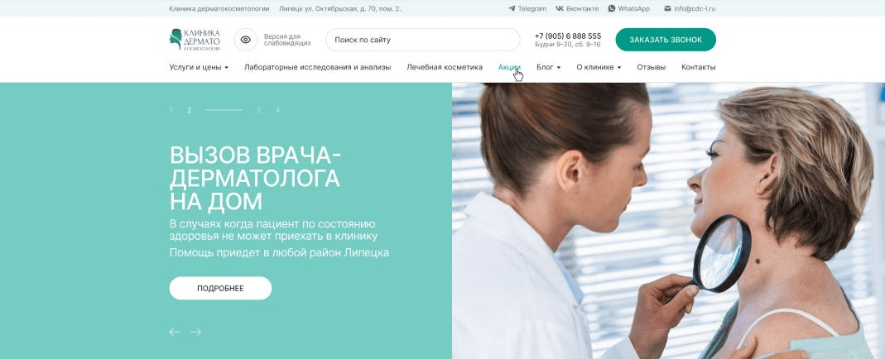Viewport: 885px width, 359px height.
Task: Select slide number 3 indicator
Action: (258, 111)
